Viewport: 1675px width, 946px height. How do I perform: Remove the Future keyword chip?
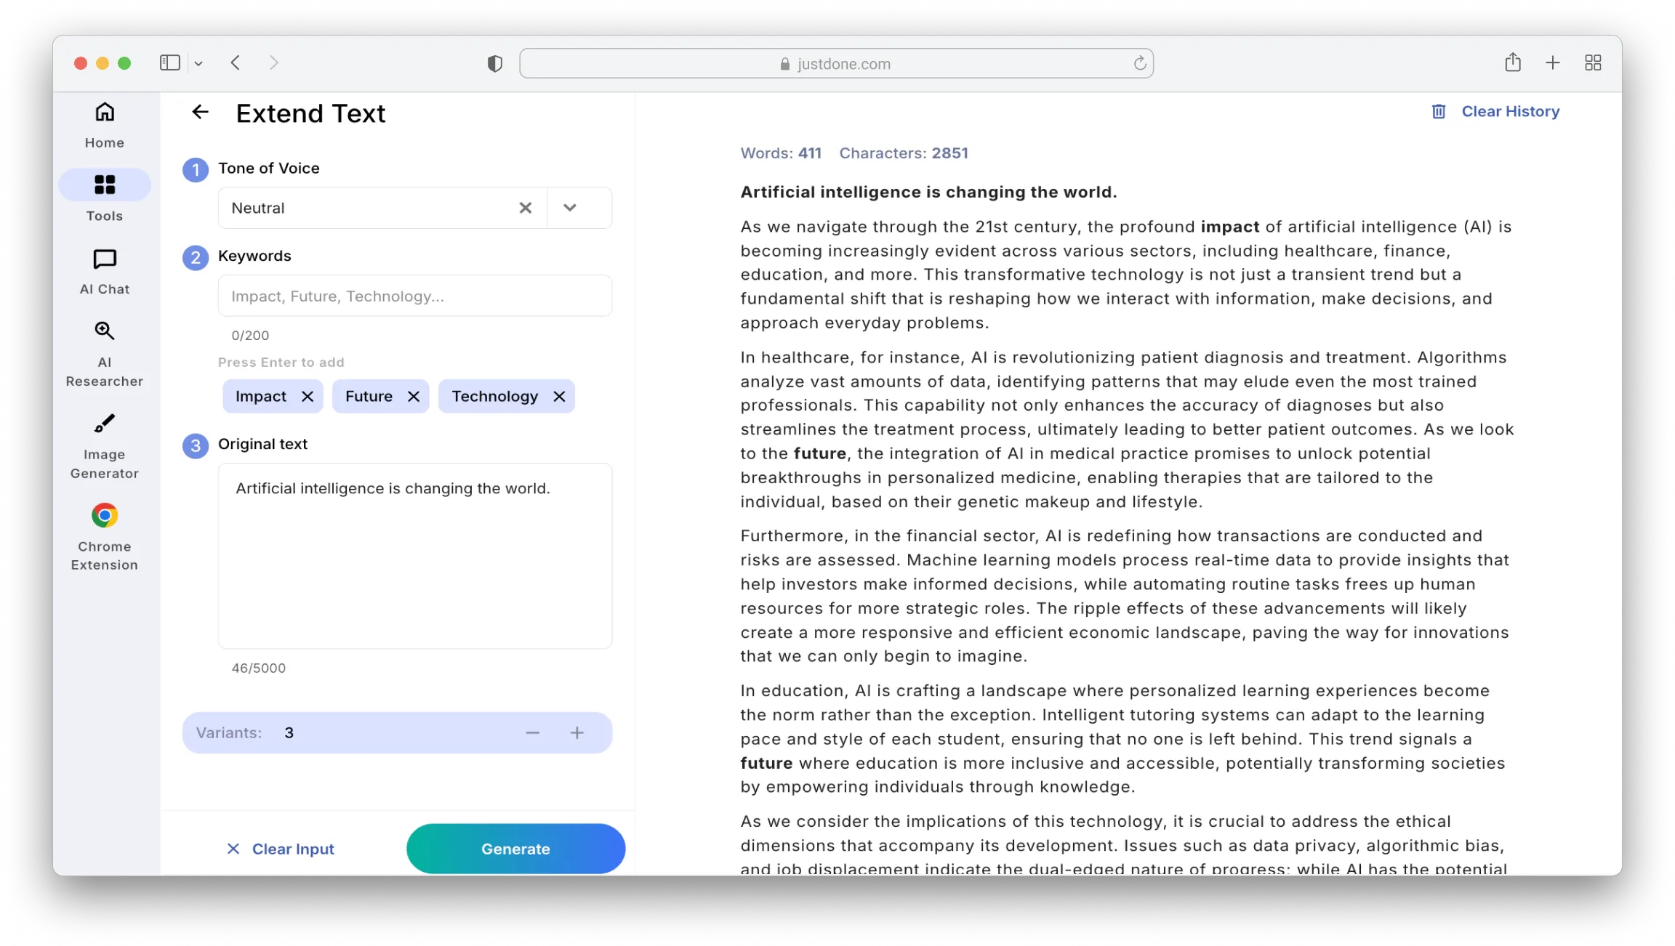414,396
